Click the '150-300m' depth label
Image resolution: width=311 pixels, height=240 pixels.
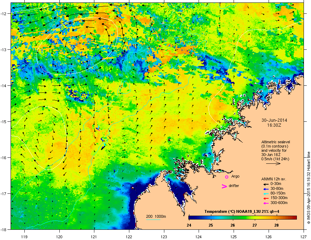(x=279, y=198)
